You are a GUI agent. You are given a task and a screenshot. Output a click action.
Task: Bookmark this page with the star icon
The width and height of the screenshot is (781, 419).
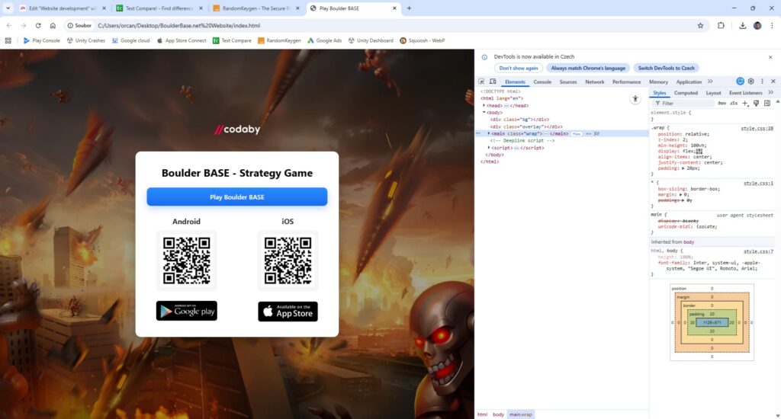700,25
